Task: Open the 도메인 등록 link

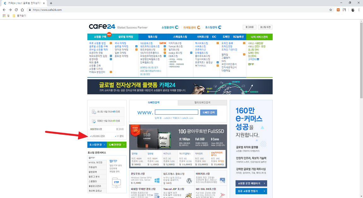Action: tap(227, 43)
